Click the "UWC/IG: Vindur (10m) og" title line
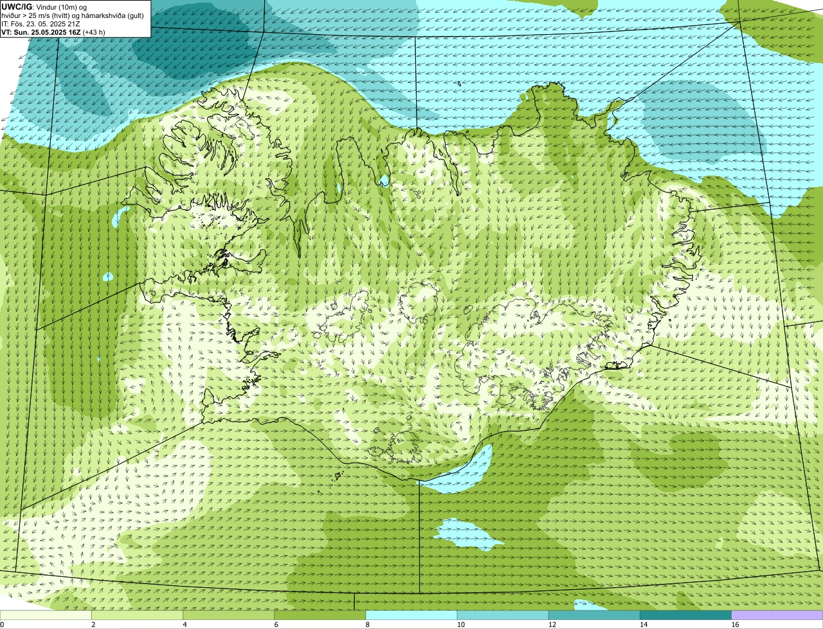The width and height of the screenshot is (823, 629). (44, 7)
